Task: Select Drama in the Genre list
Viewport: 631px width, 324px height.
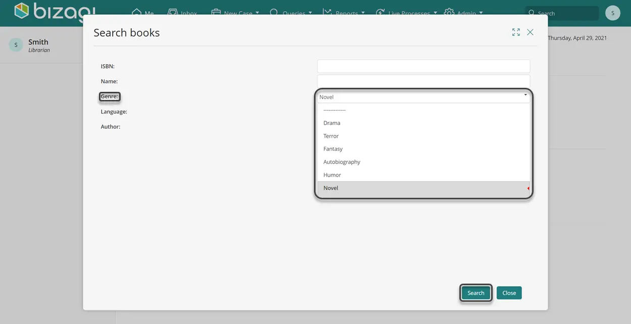Action: 424,123
